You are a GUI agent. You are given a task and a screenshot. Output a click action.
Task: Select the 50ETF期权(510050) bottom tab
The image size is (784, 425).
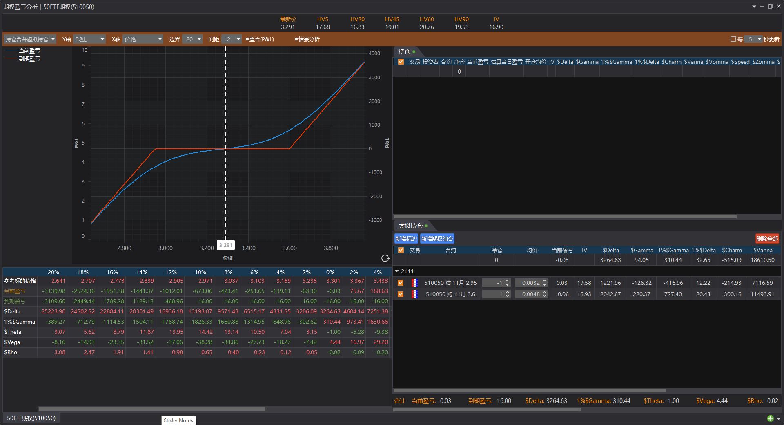pyautogui.click(x=31, y=418)
